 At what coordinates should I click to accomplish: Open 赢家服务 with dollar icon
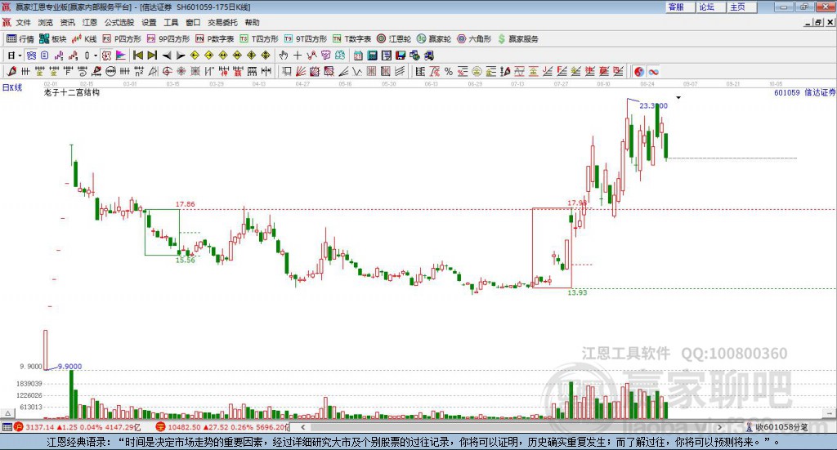click(517, 39)
